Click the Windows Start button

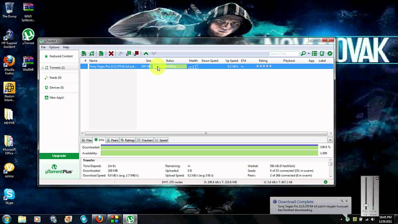click(x=7, y=219)
